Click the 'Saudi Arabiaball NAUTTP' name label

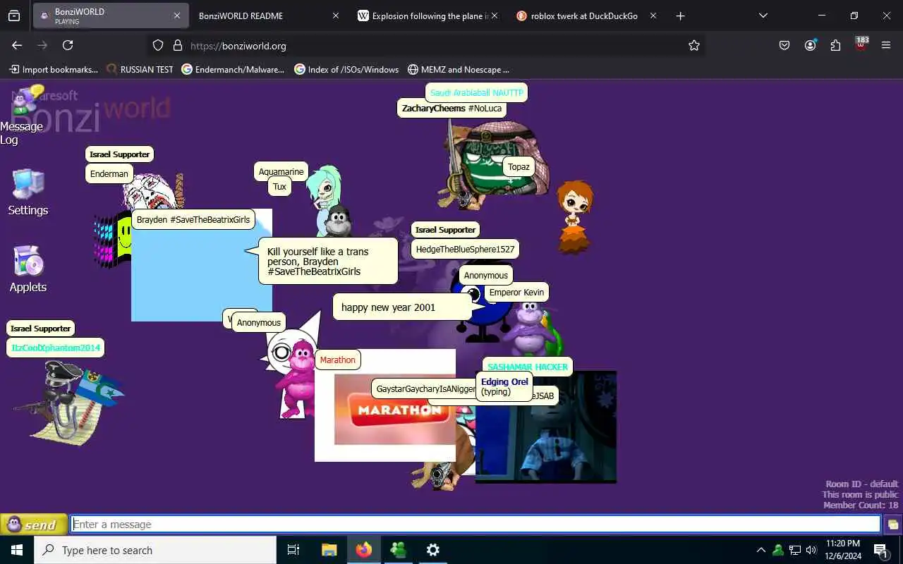tap(476, 92)
